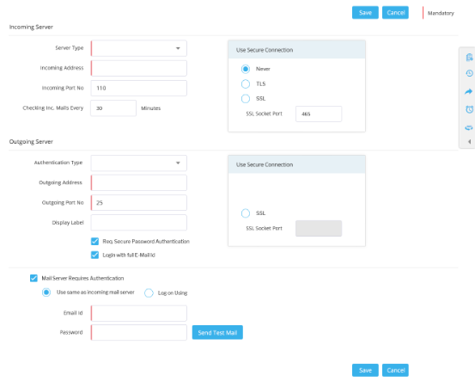The height and width of the screenshot is (388, 475).
Task: Click the notes document icon in side panel
Action: click(469, 57)
